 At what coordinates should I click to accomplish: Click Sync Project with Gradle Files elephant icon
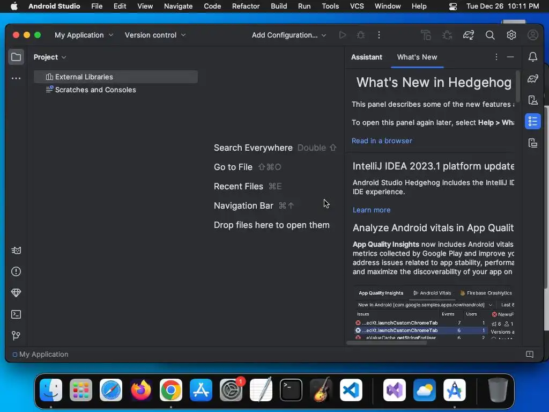point(469,35)
